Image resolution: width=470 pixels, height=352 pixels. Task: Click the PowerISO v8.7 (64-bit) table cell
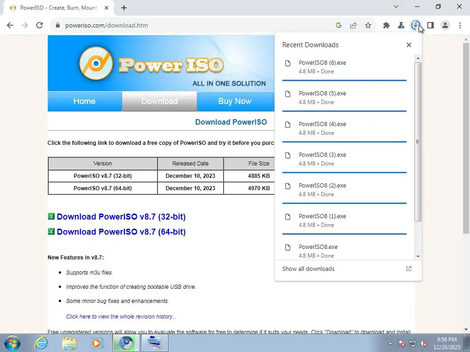click(102, 188)
